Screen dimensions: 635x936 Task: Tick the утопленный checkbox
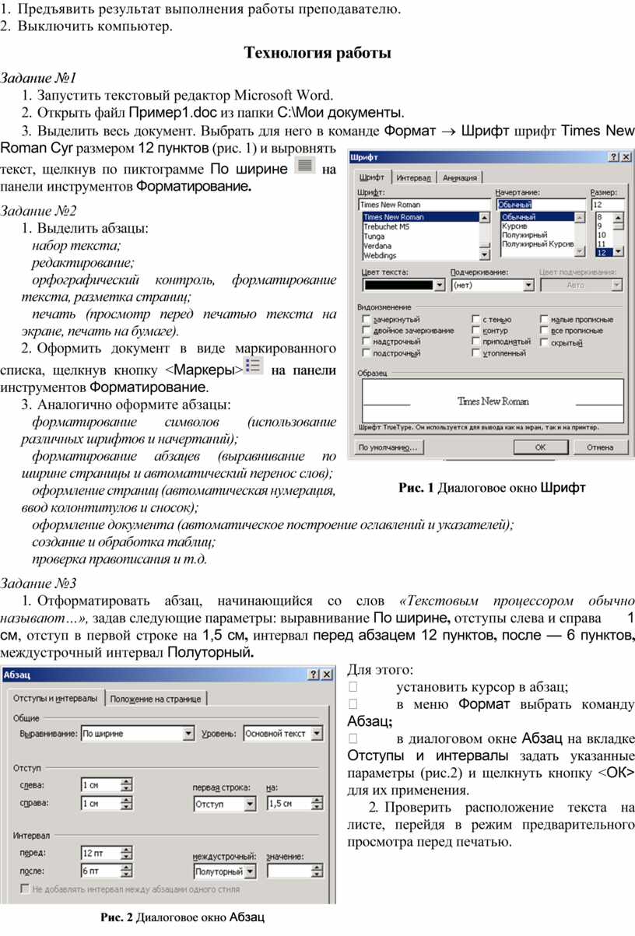[476, 353]
